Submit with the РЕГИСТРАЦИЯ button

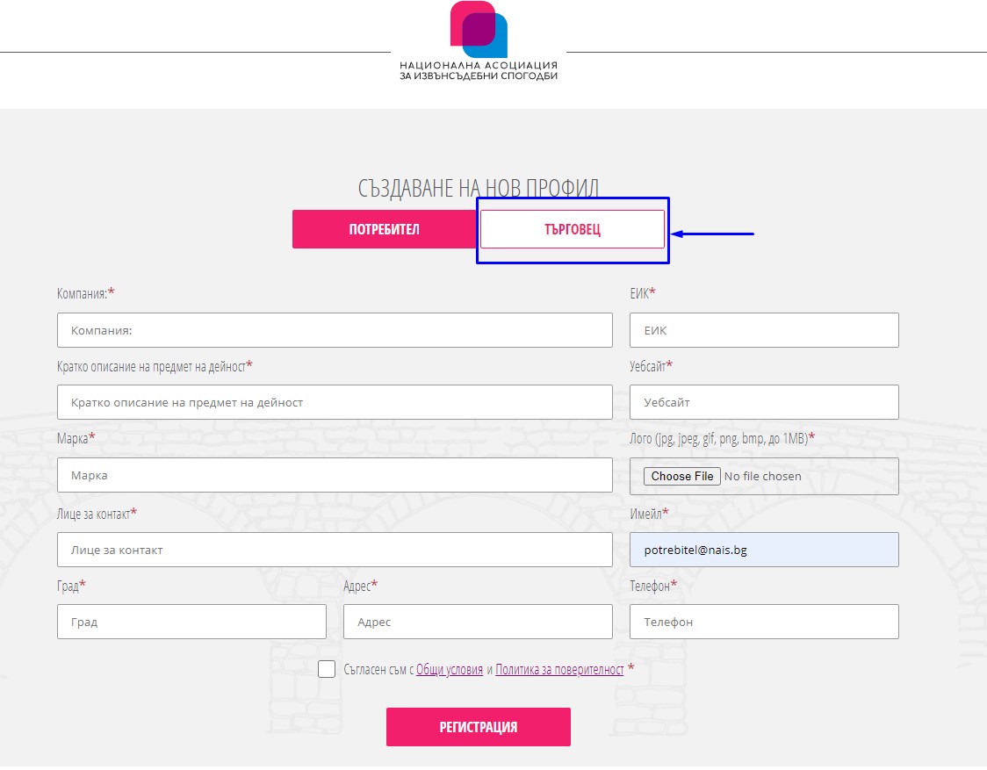click(x=479, y=727)
